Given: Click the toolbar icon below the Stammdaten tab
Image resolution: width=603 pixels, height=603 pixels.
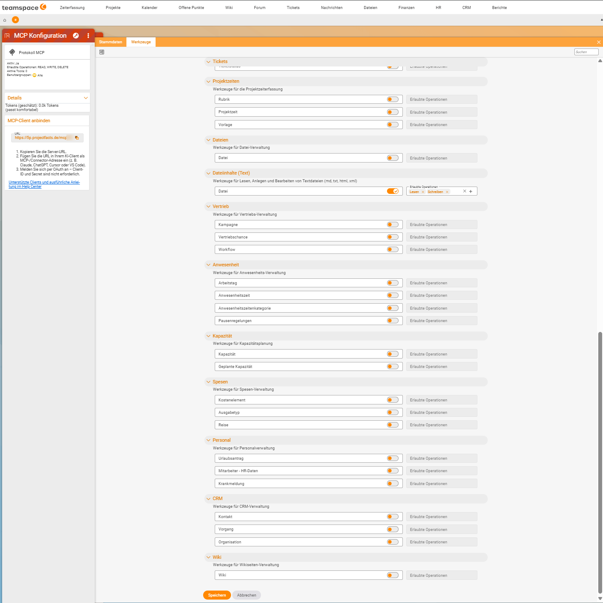Looking at the screenshot, I should 102,52.
